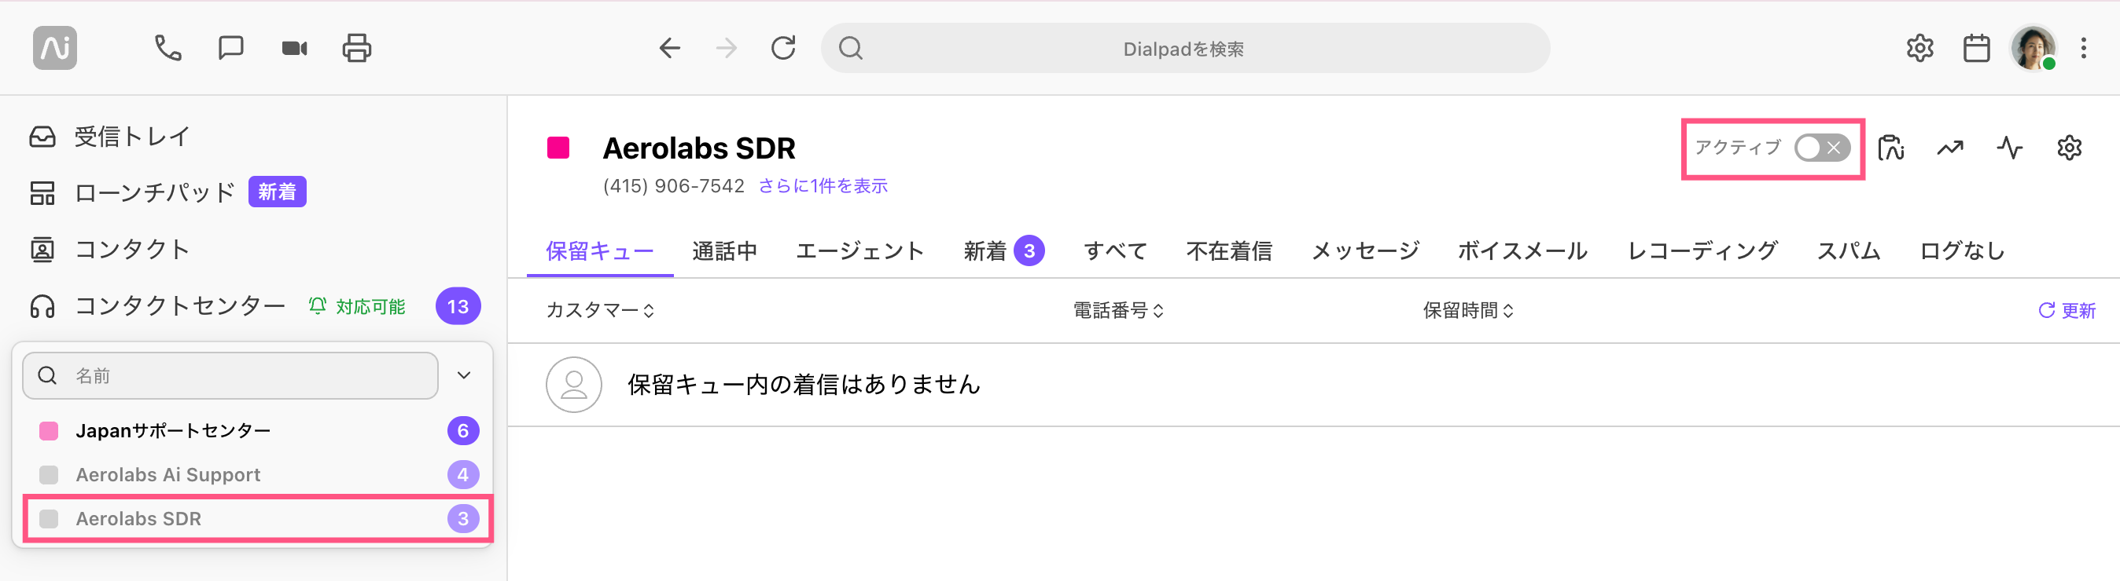Click the 名前 search input field
Screen dimensions: 2120x581
[x=230, y=375]
